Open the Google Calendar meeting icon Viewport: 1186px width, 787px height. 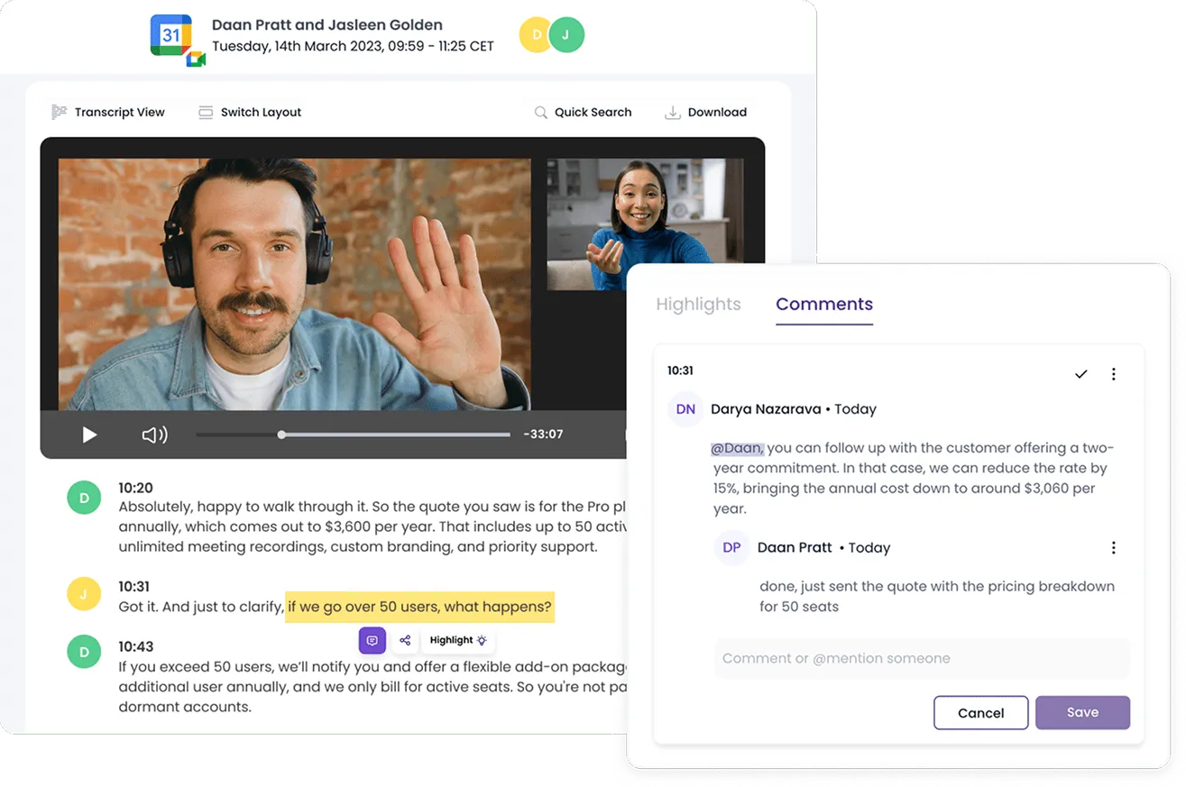(171, 35)
